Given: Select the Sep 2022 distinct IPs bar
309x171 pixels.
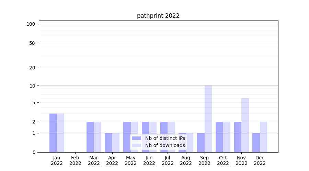Looking at the screenshot, I should [x=201, y=143].
